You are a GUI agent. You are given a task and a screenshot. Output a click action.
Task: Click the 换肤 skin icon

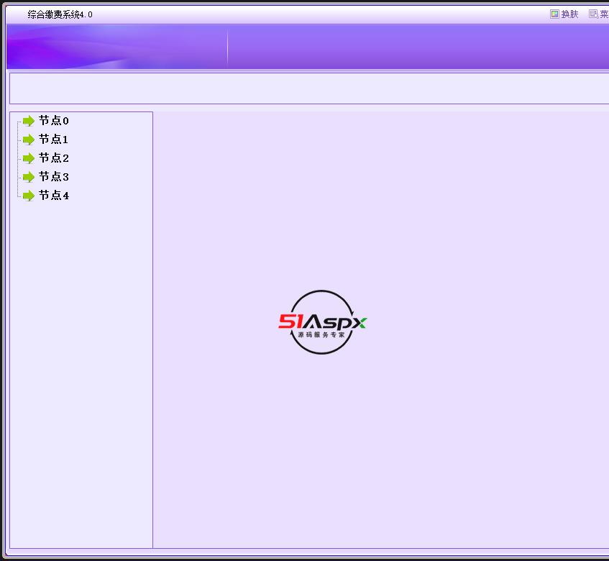click(554, 14)
